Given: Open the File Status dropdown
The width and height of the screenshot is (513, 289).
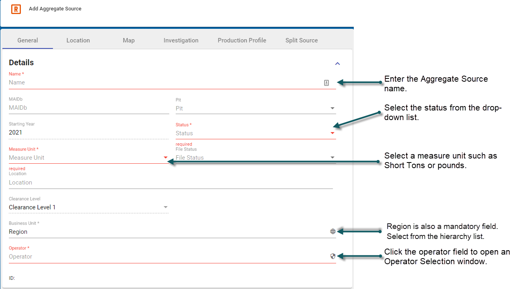Looking at the screenshot, I should 333,158.
